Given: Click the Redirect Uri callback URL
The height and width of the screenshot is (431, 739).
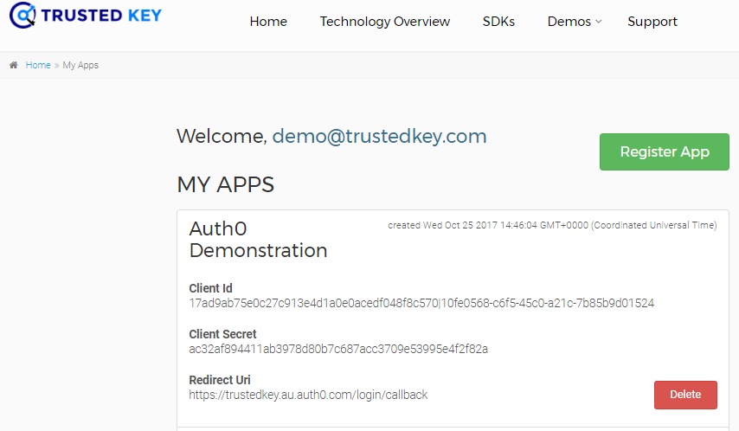Looking at the screenshot, I should click(308, 395).
